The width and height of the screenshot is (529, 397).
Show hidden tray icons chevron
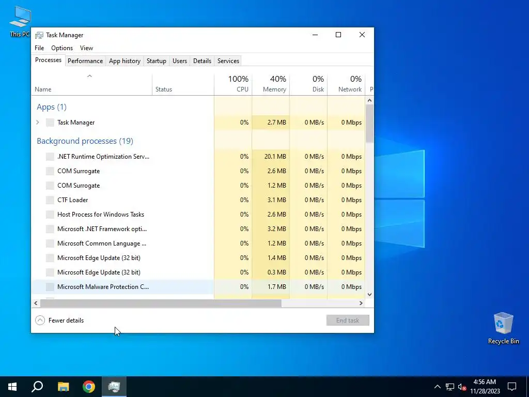tap(437, 387)
